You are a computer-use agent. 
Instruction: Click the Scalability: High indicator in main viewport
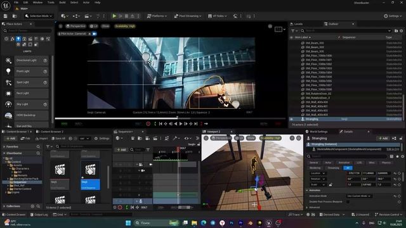[x=125, y=26]
